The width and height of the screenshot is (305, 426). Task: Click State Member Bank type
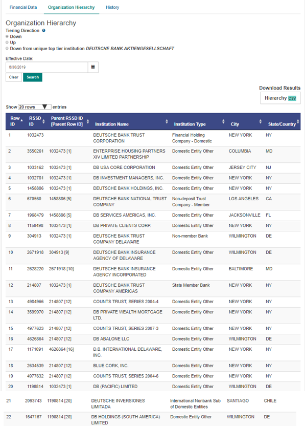[x=191, y=285]
